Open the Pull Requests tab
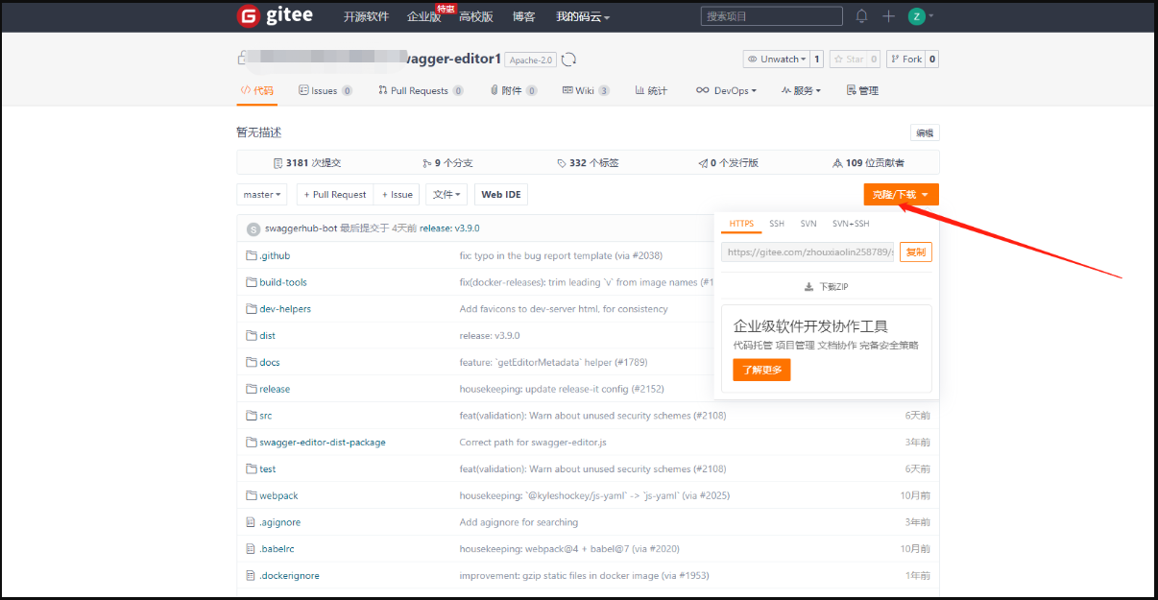Image resolution: width=1158 pixels, height=600 pixels. 421,90
